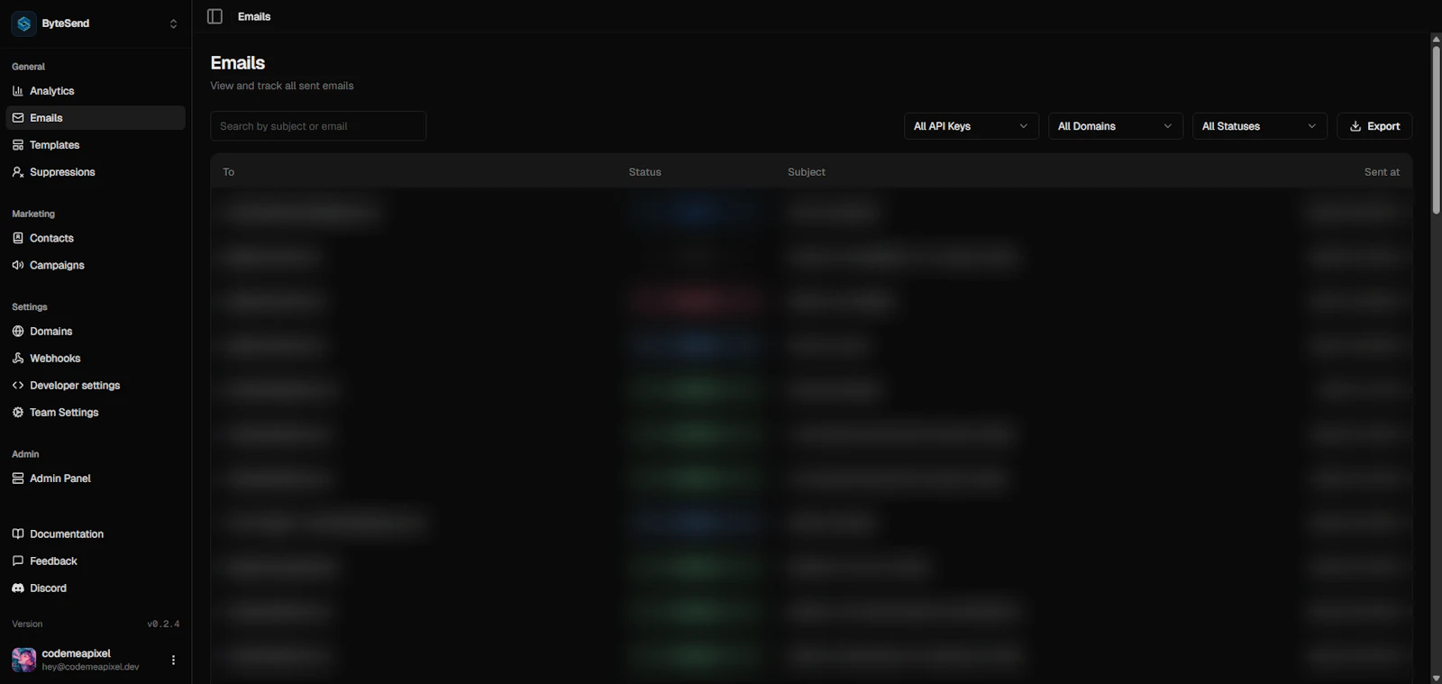Click the Status column header

pos(644,172)
